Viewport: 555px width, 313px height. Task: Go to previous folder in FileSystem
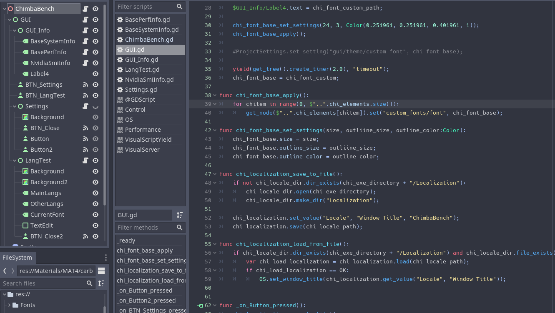5,271
